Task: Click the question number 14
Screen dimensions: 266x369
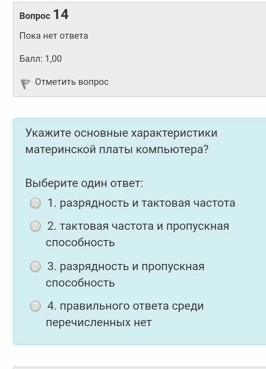Action: pos(61,15)
